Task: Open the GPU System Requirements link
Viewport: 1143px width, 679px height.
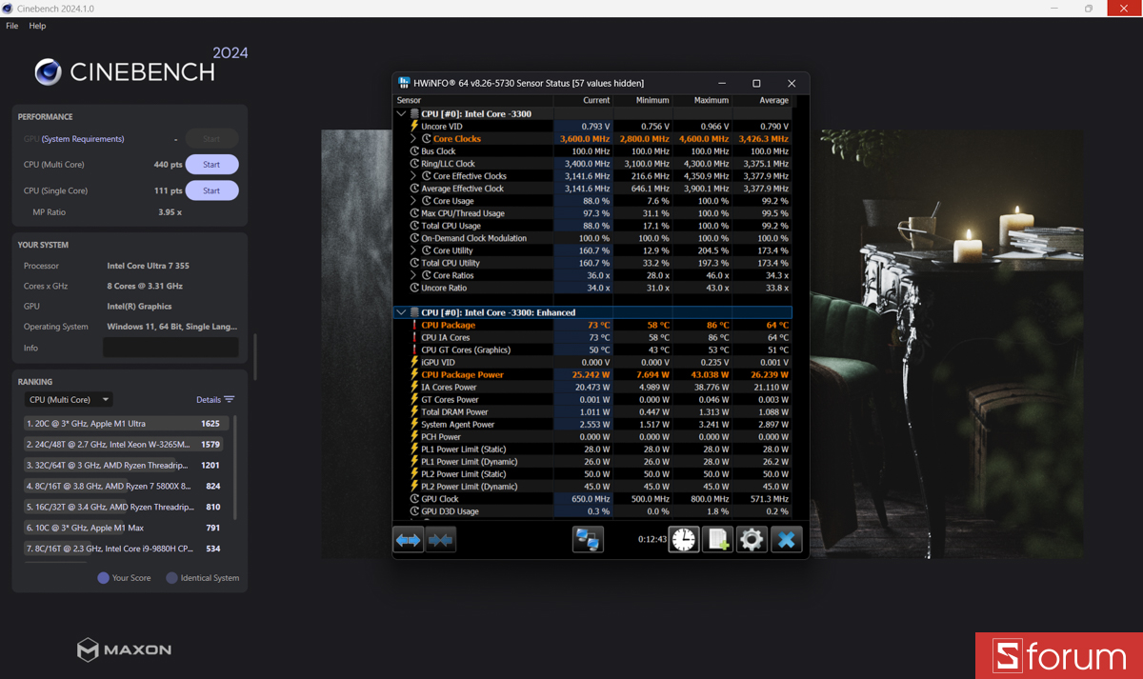Action: pyautogui.click(x=83, y=139)
